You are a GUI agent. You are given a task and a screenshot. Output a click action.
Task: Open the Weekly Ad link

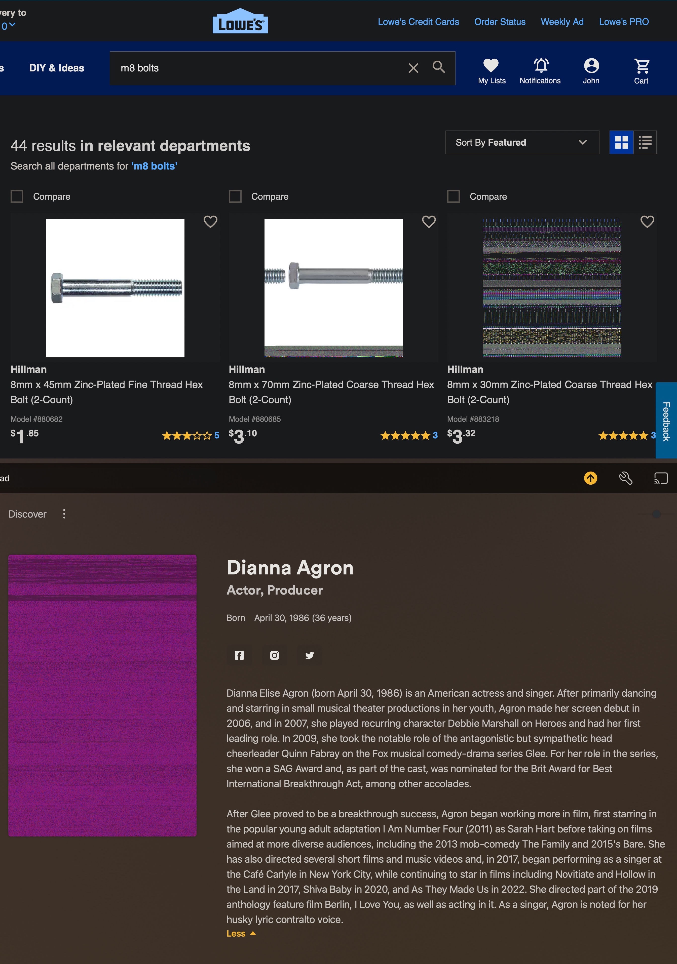(562, 22)
